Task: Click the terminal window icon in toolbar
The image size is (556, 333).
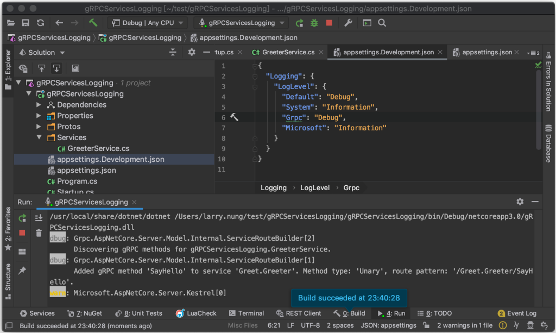Action: (x=367, y=23)
